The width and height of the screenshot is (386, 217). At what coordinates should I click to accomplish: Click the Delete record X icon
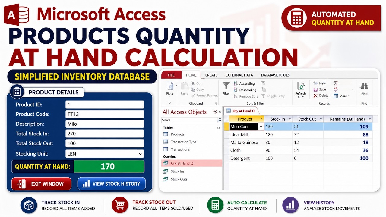click(x=315, y=96)
